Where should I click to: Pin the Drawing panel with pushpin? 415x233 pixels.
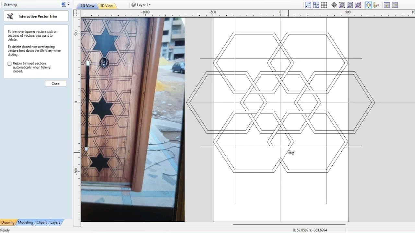pos(68,4)
